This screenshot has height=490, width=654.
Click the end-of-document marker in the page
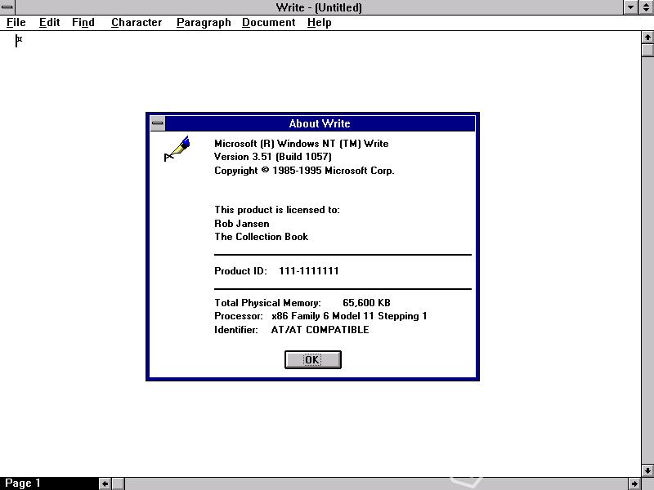tap(19, 40)
